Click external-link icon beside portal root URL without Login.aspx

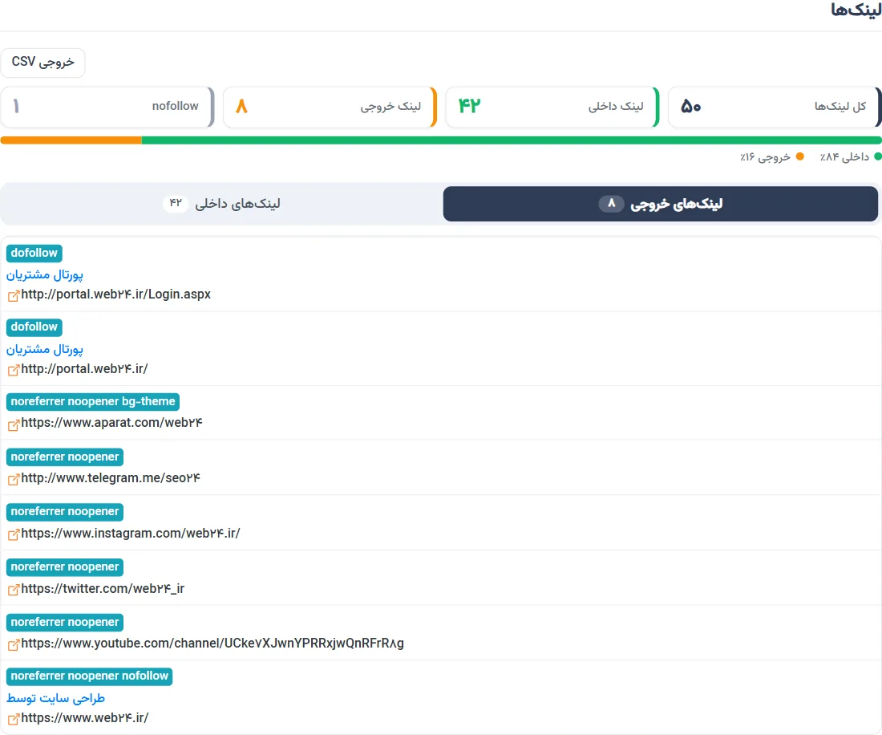tap(14, 370)
